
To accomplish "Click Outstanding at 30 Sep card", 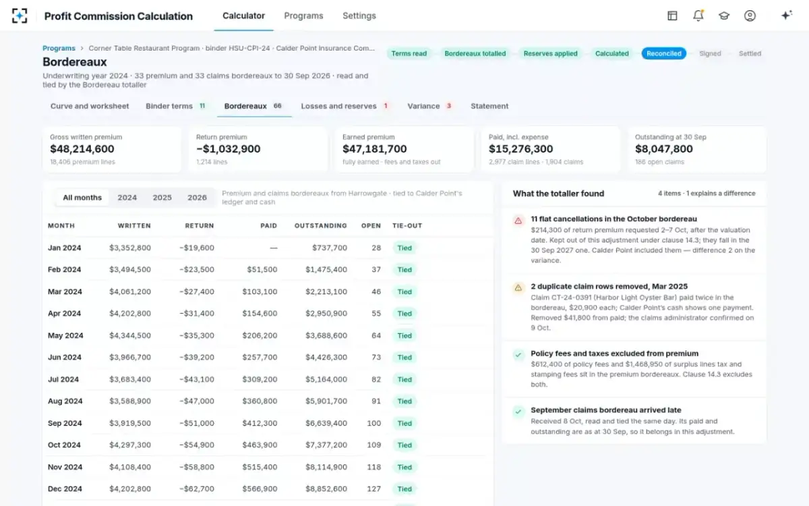I will (x=697, y=149).
